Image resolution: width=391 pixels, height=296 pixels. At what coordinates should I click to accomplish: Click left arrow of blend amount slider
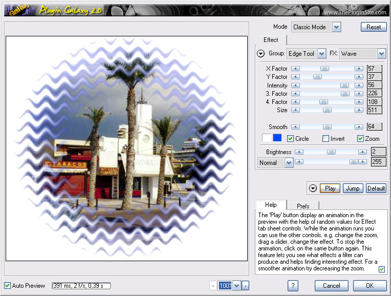tap(299, 162)
